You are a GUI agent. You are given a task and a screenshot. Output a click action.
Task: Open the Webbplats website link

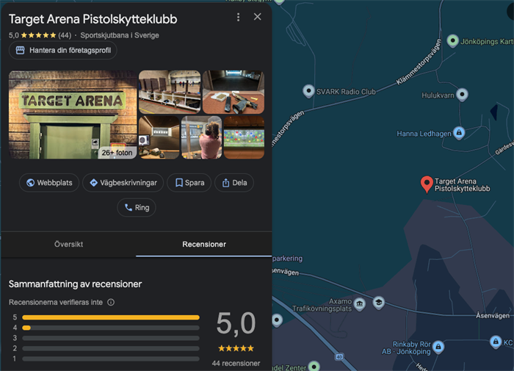click(x=49, y=183)
